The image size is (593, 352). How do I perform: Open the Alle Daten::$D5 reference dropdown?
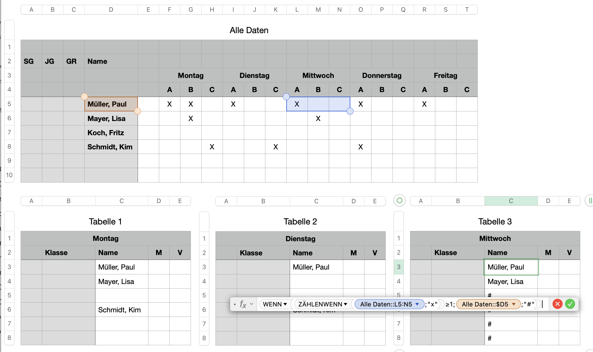(513, 304)
